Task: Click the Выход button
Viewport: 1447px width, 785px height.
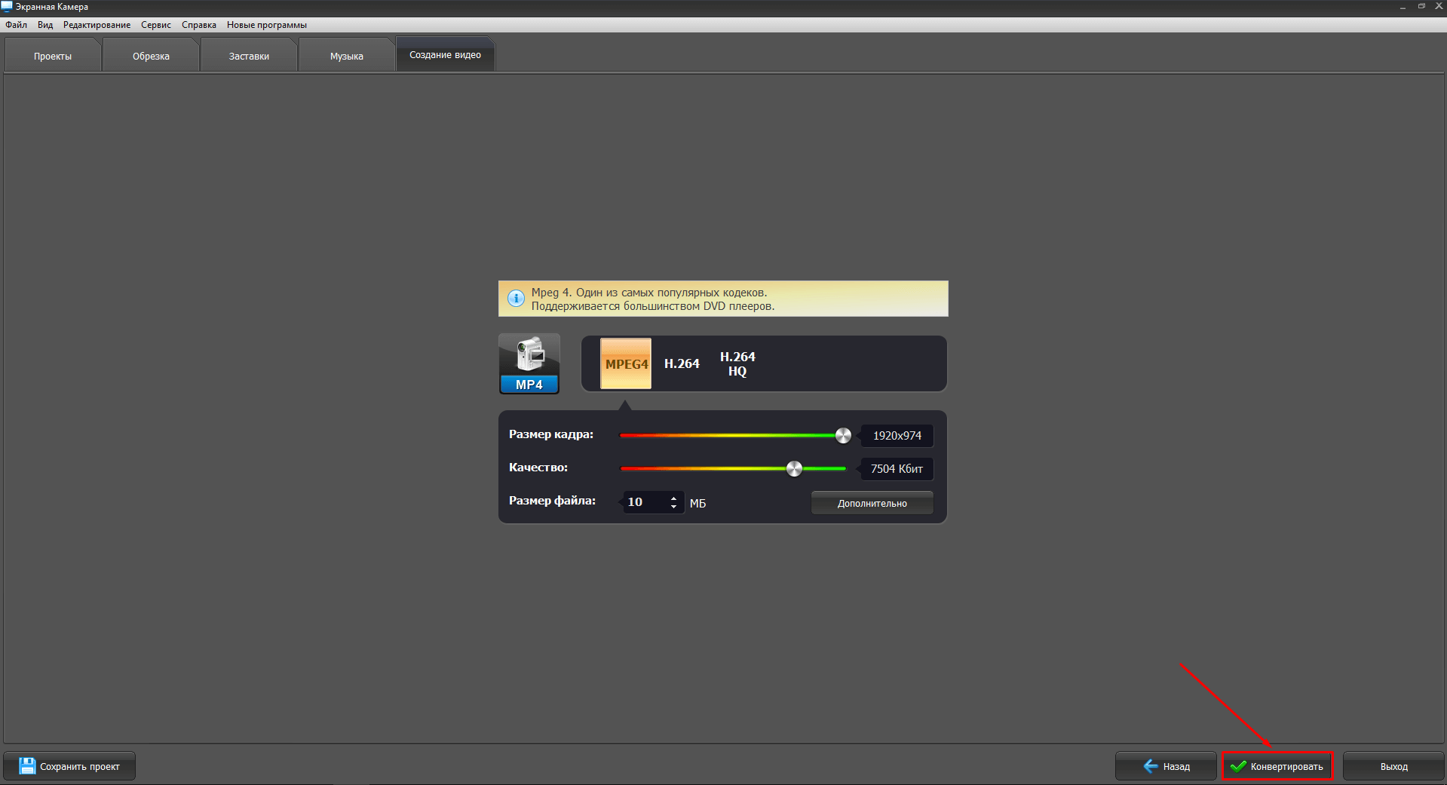Action: point(1393,766)
